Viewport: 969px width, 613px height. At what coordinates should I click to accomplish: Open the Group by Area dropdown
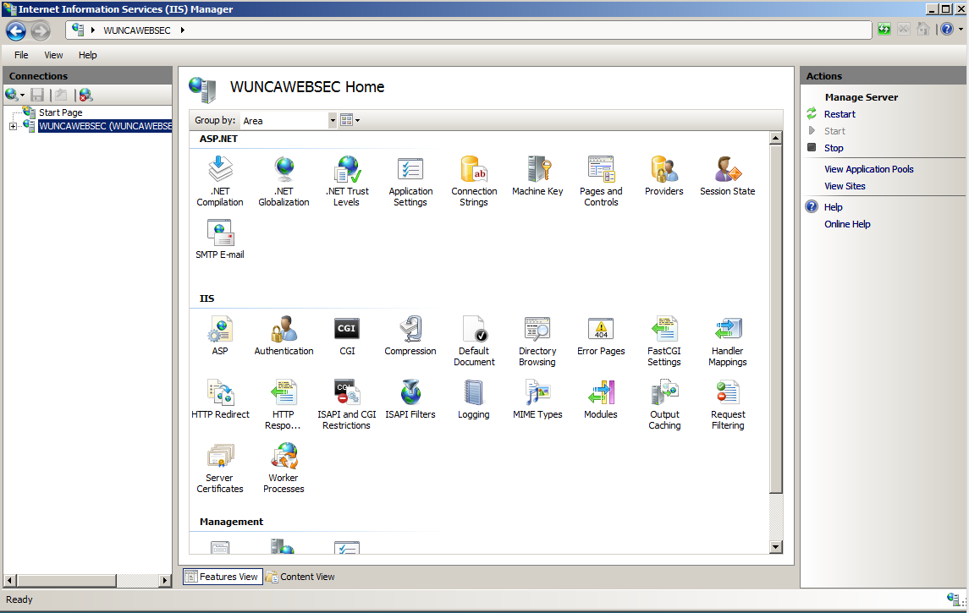point(333,120)
